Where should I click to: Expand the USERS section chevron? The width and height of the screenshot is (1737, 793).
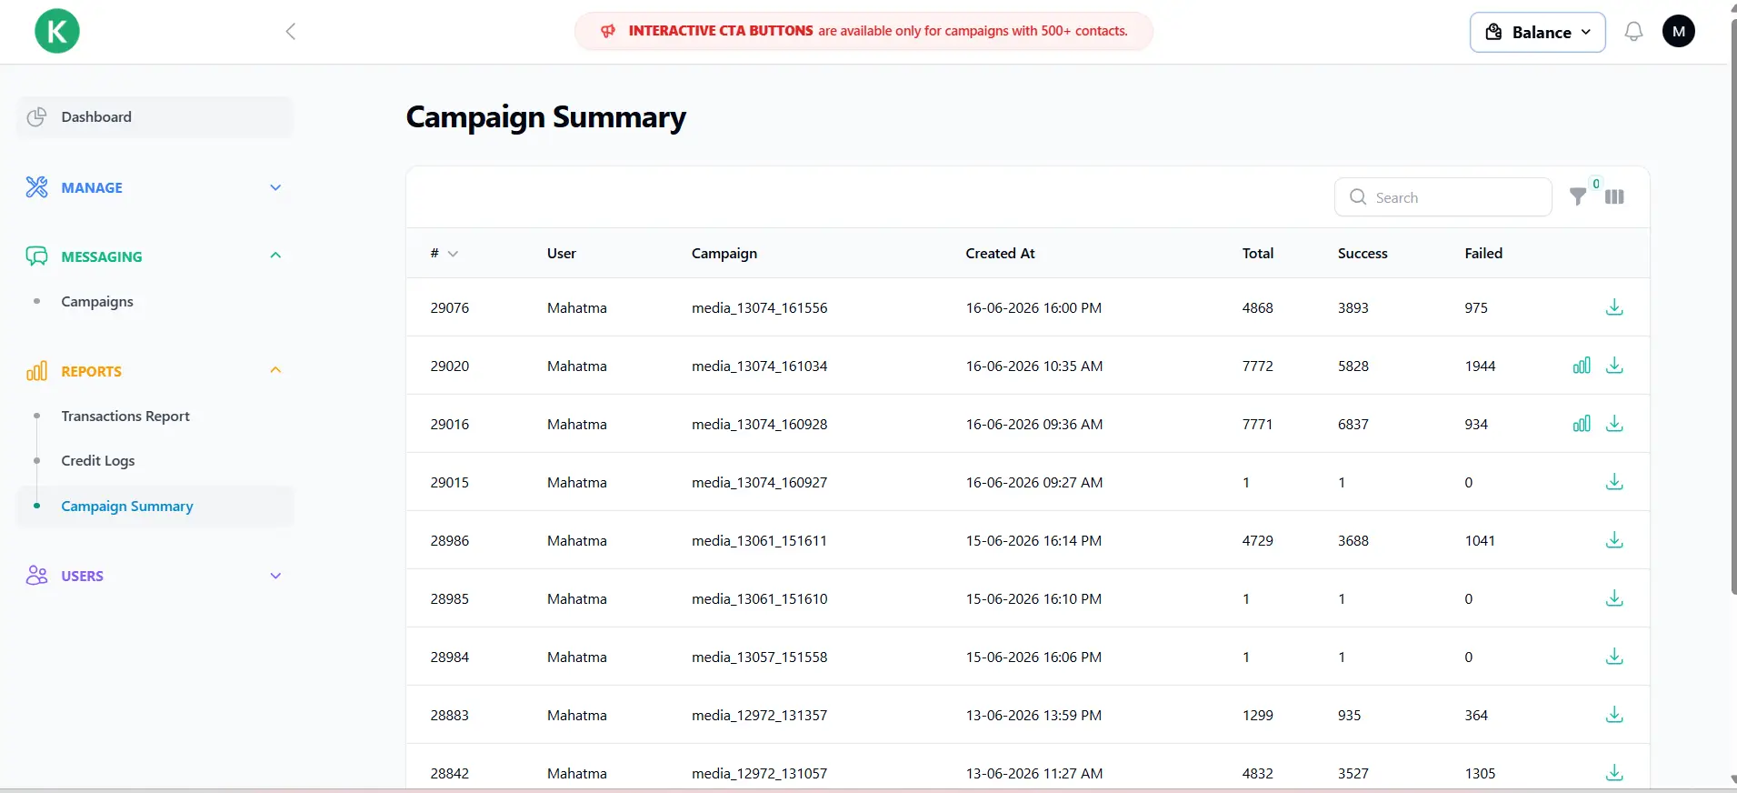275,576
